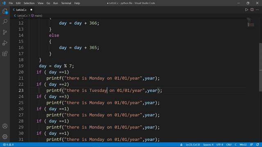Click the word Tuesday on line 23

(98, 90)
